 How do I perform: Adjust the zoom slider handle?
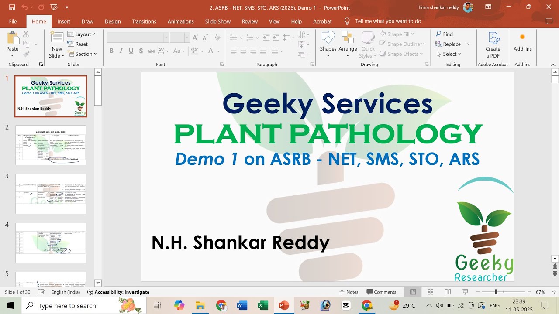(496, 292)
